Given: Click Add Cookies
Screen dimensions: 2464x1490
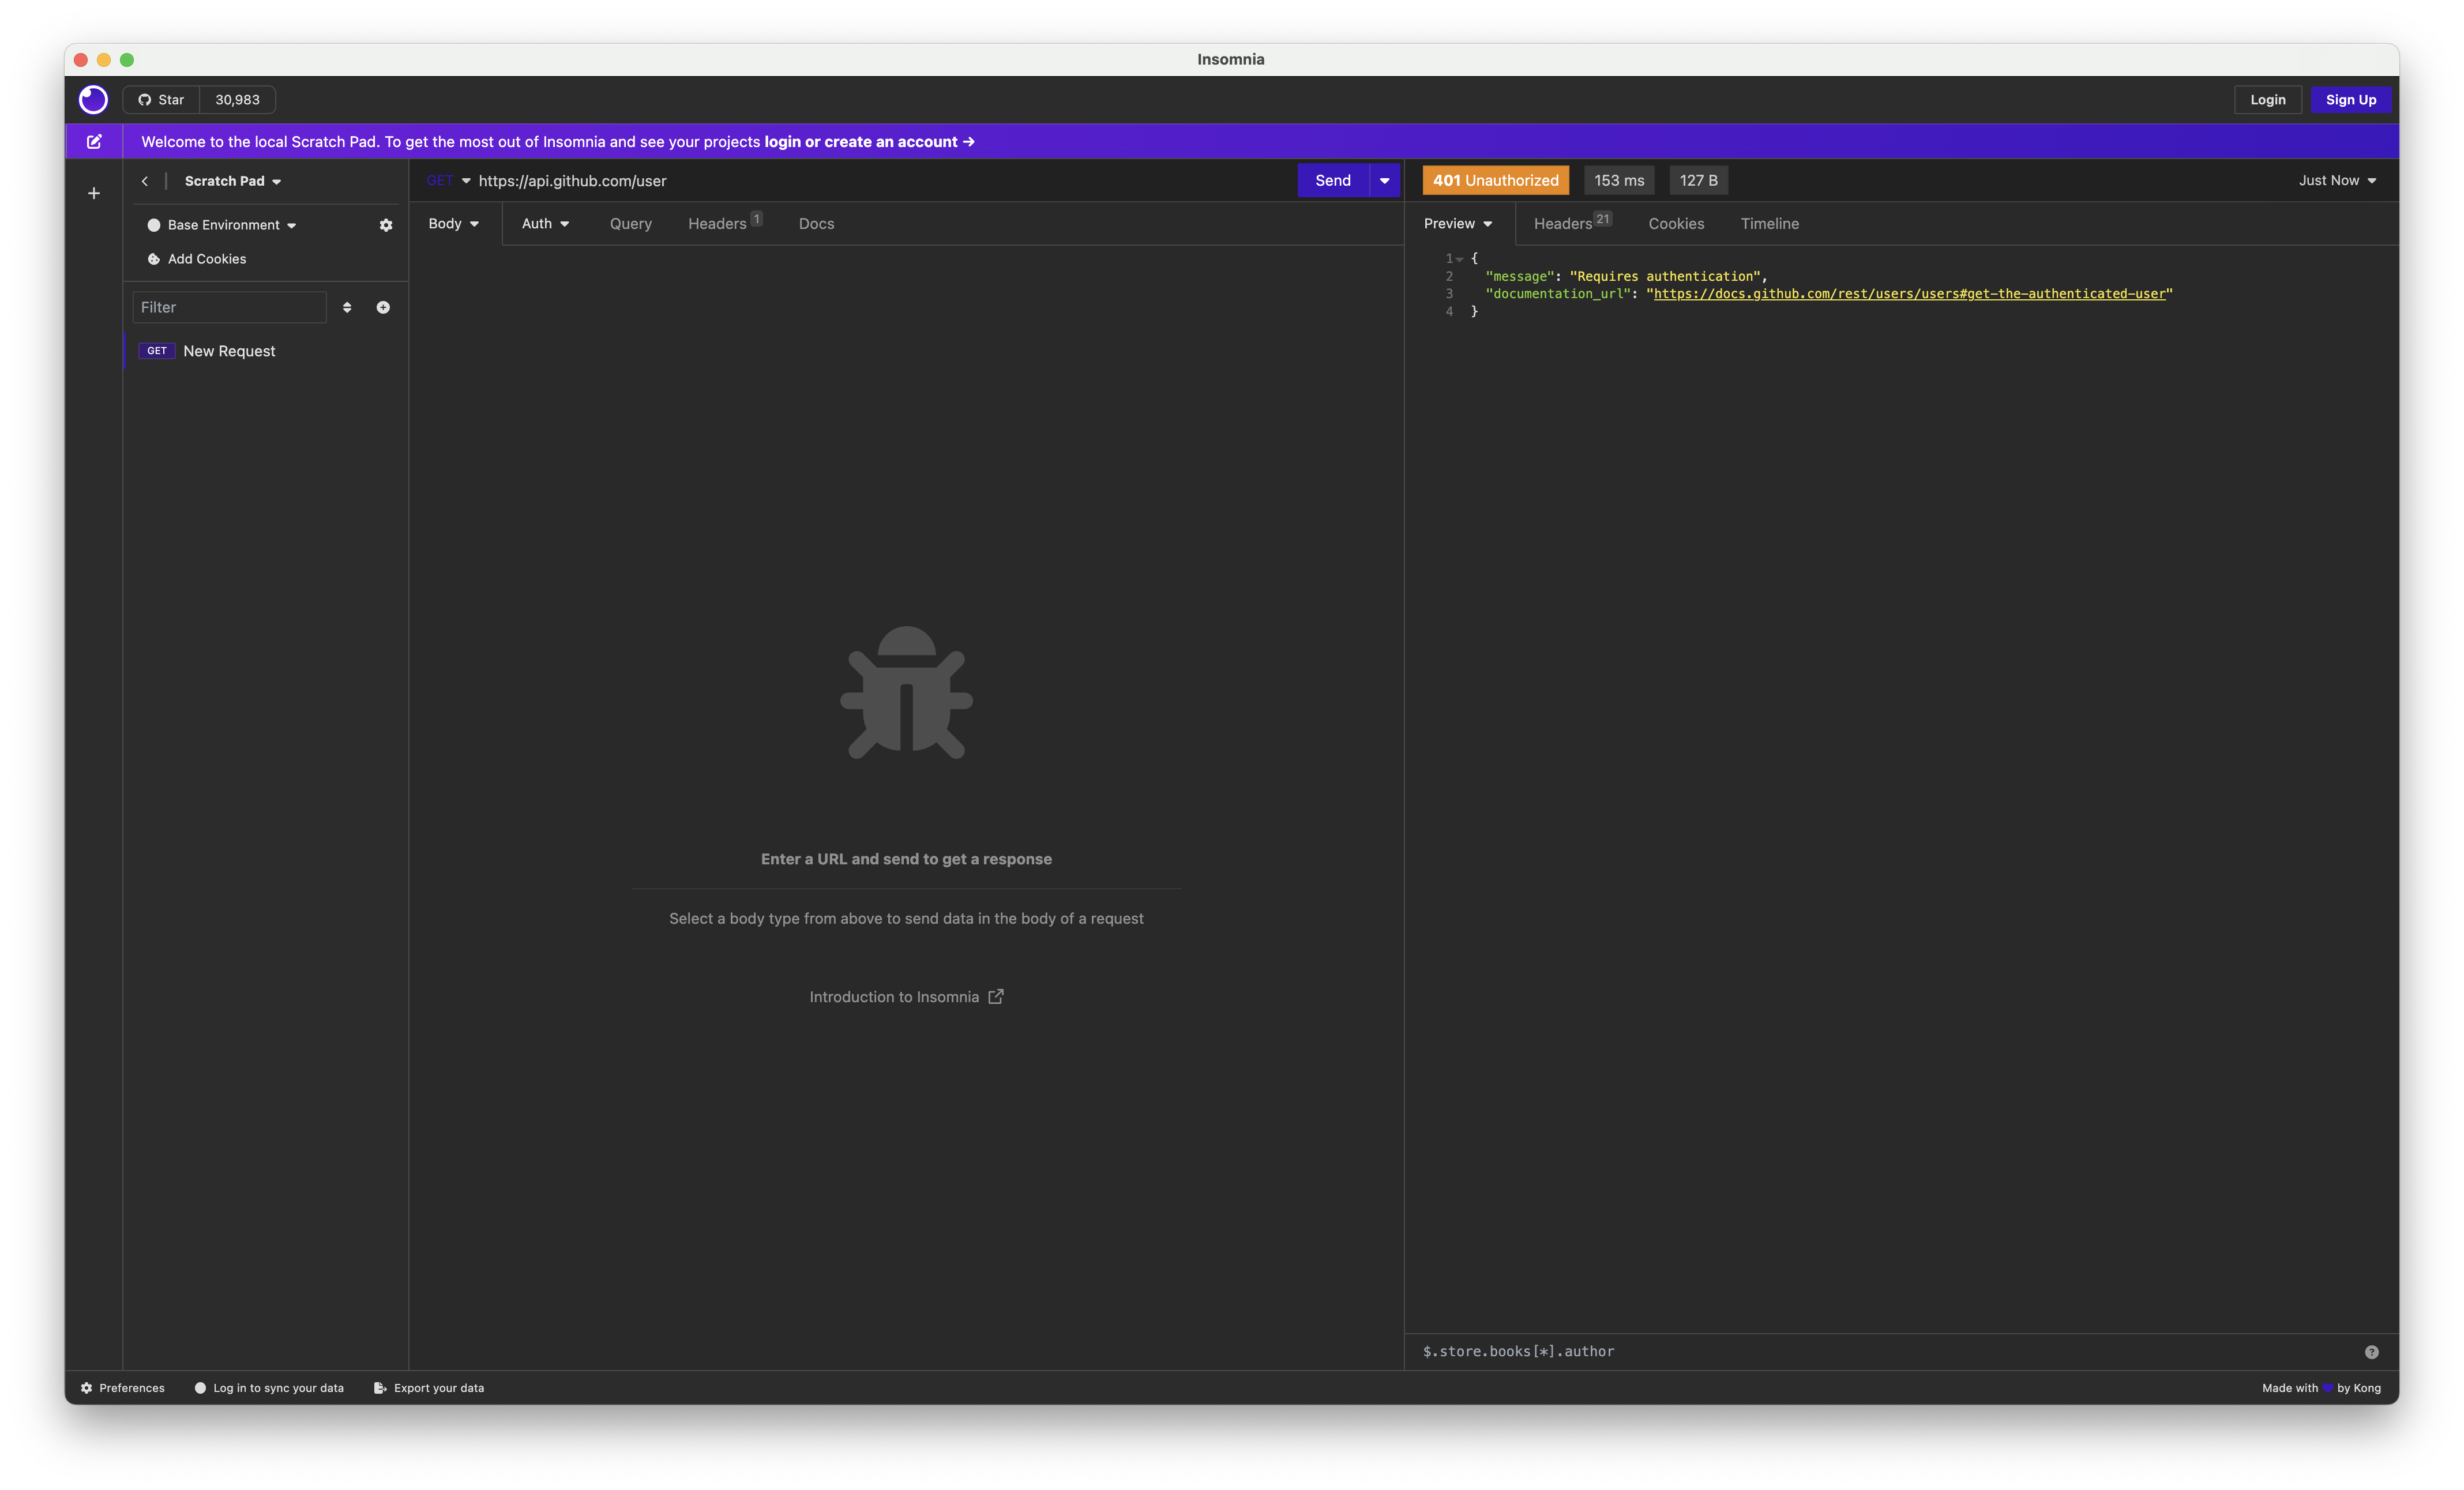Looking at the screenshot, I should (197, 259).
